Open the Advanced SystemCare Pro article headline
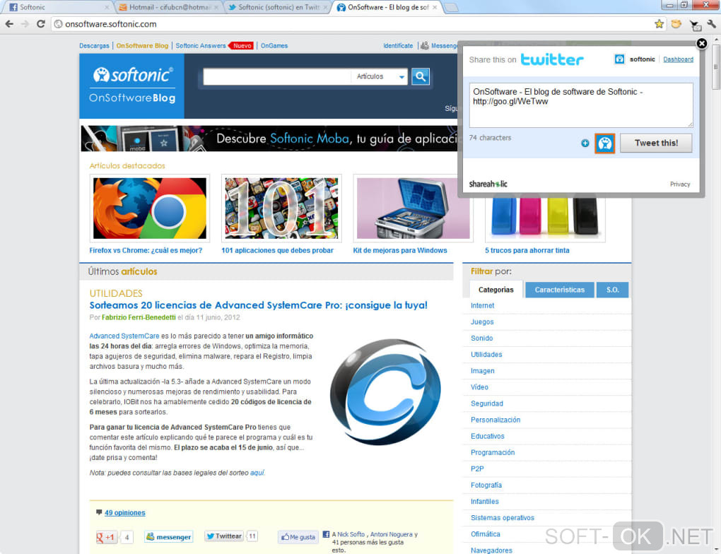Image resolution: width=721 pixels, height=554 pixels. (259, 305)
